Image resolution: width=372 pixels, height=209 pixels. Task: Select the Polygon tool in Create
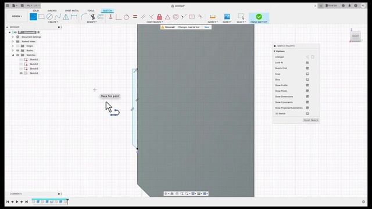[x=66, y=17]
